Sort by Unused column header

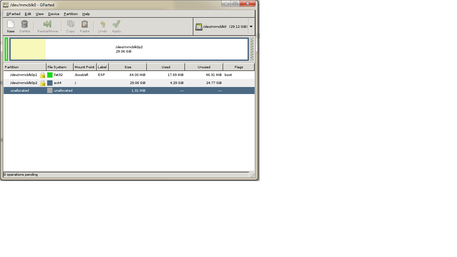pyautogui.click(x=204, y=67)
